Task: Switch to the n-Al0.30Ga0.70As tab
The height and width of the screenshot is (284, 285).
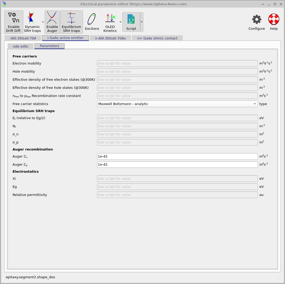Action: click(x=110, y=38)
